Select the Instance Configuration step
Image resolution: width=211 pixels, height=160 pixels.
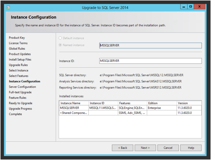point(25,81)
